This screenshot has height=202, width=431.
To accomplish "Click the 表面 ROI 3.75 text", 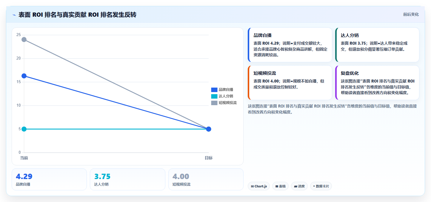I will coord(353,43).
